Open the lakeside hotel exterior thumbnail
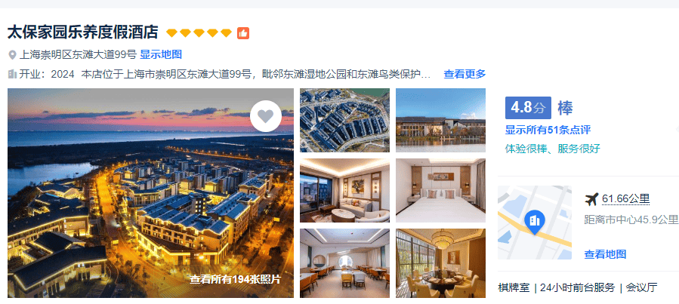The width and height of the screenshot is (679, 304). (440, 120)
